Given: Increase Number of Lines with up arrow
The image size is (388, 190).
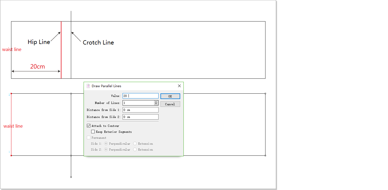Looking at the screenshot, I should click(x=156, y=102).
